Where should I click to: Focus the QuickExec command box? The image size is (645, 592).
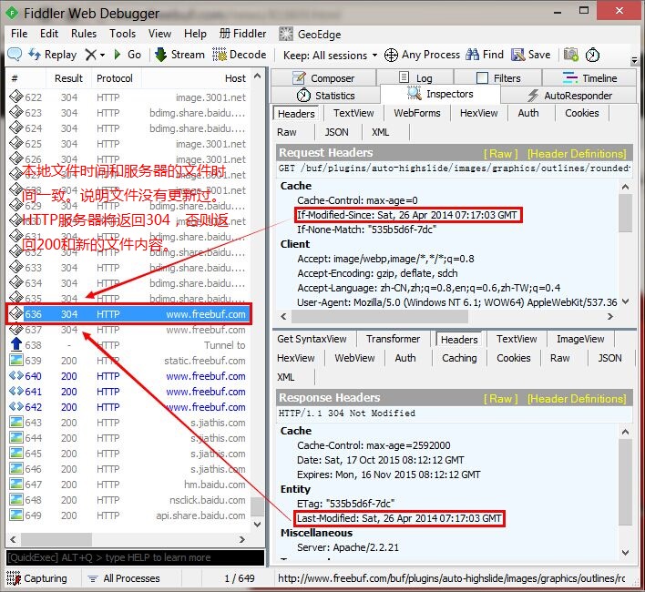coord(135,557)
